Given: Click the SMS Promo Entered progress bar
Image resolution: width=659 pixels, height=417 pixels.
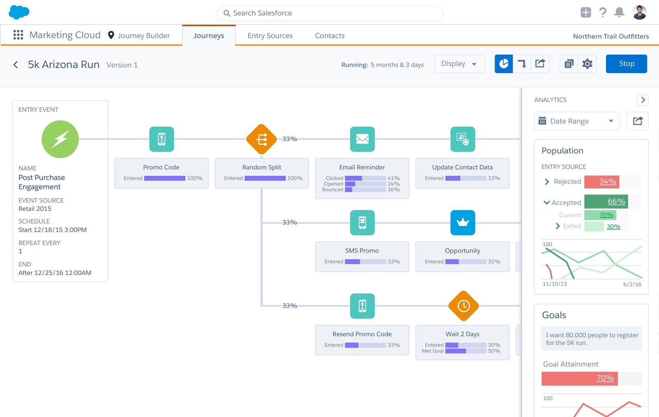Looking at the screenshot, I should click(x=365, y=262).
